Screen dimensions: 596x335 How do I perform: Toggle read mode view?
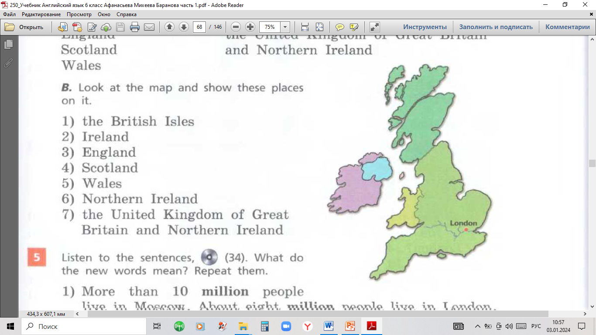374,27
